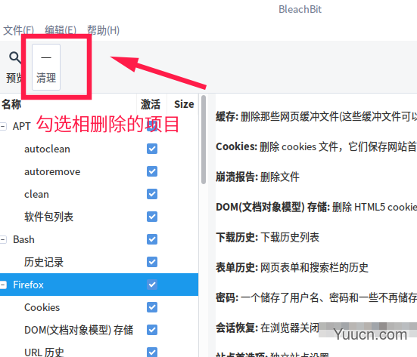Image resolution: width=417 pixels, height=357 pixels.
Task: Toggle the DOM(文档对象模型) 存储 checkbox
Action: point(152,330)
